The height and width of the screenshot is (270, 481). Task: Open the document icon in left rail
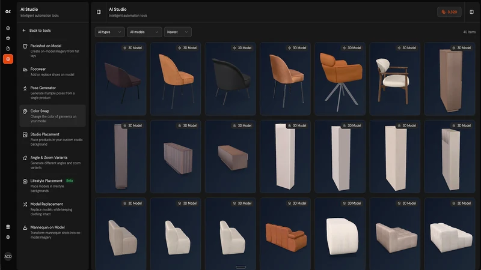point(8,49)
